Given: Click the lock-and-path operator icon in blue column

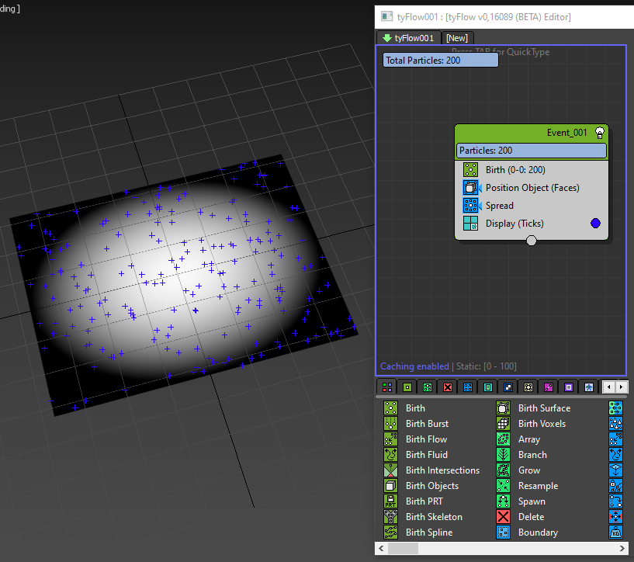Looking at the screenshot, I should tap(615, 486).
